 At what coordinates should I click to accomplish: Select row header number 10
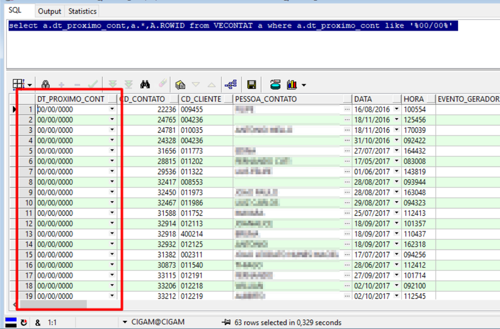coord(27,203)
